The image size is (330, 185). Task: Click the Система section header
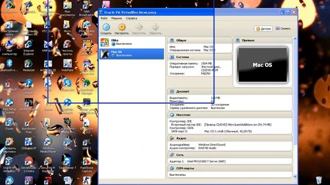click(200, 57)
